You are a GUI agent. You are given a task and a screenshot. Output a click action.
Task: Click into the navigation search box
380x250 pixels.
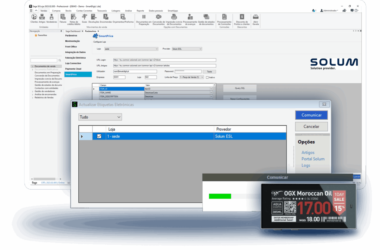coord(44,60)
